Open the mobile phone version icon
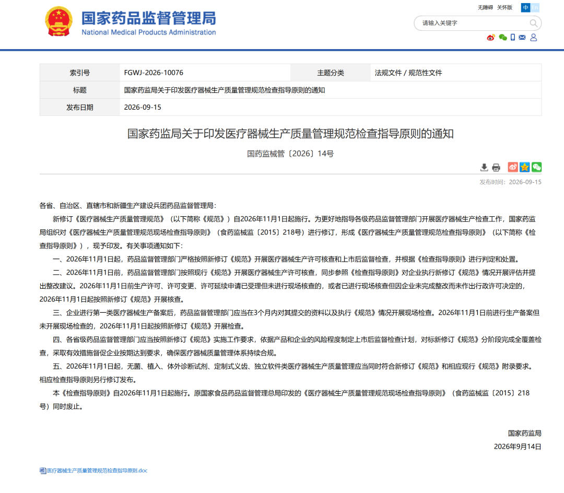564x493 pixels. point(513,38)
